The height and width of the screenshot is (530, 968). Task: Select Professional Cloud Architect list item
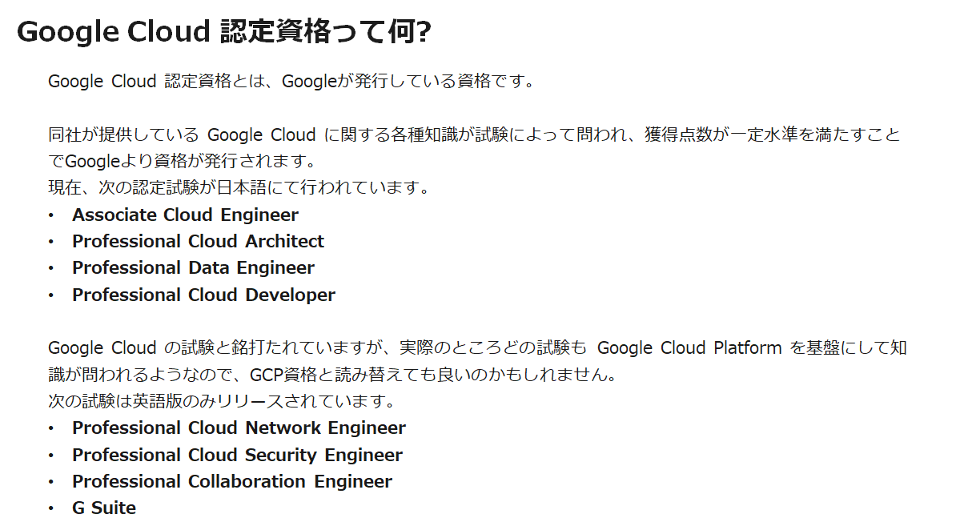[x=198, y=241]
